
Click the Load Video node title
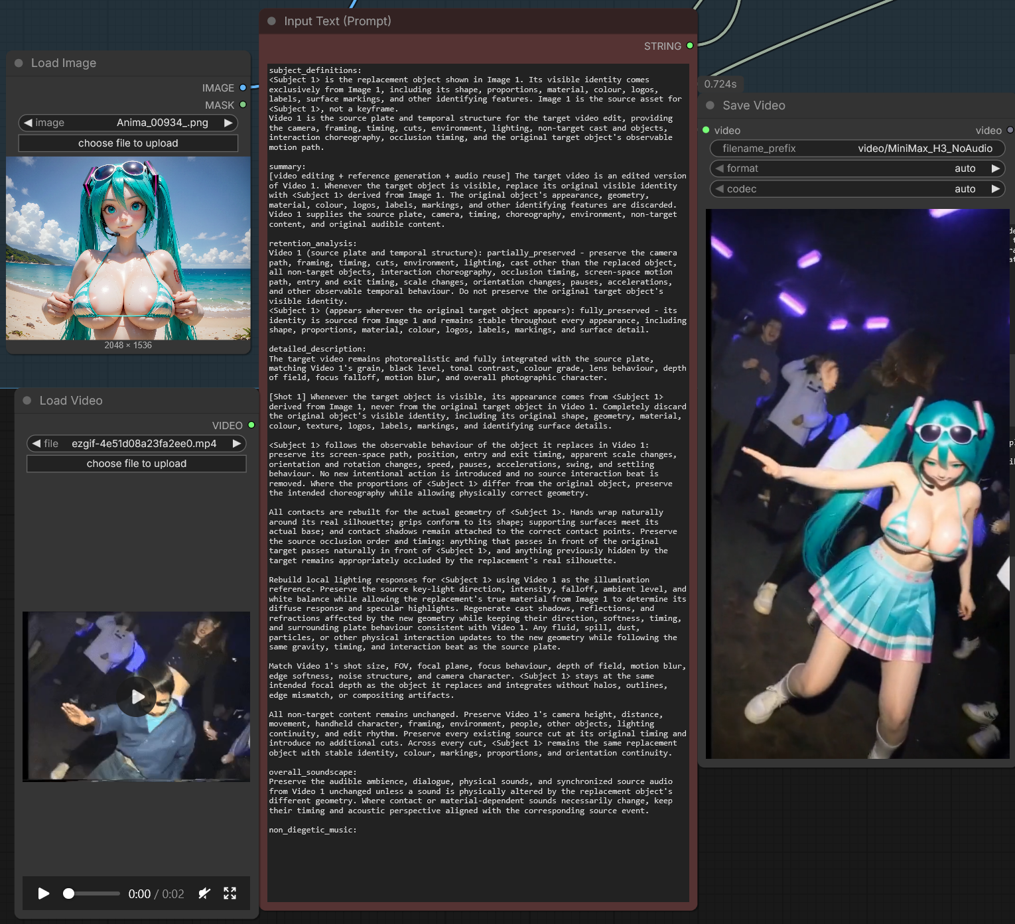click(x=71, y=401)
